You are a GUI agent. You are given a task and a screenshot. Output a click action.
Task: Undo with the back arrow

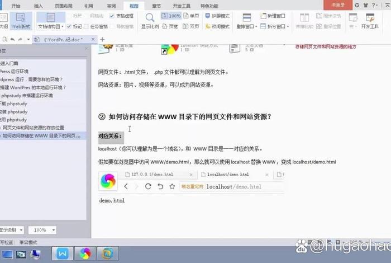pyautogui.click(x=12, y=40)
